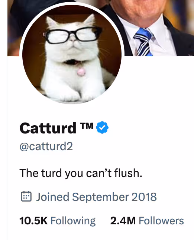This screenshot has width=194, height=240.
Task: Click the bio text about flushing
Action: click(x=81, y=173)
